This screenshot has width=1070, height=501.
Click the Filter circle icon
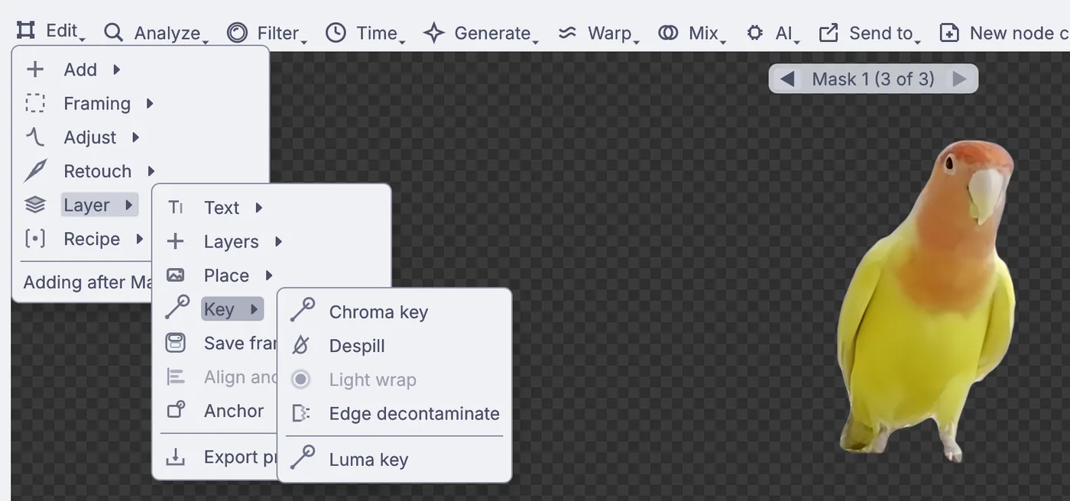pos(237,33)
